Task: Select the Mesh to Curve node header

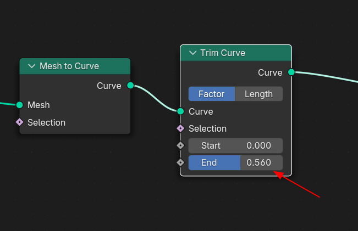Action: pyautogui.click(x=75, y=66)
